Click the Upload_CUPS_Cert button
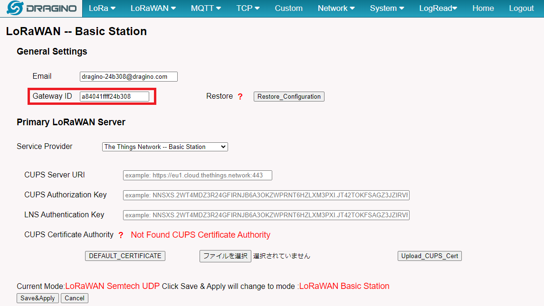 [429, 256]
